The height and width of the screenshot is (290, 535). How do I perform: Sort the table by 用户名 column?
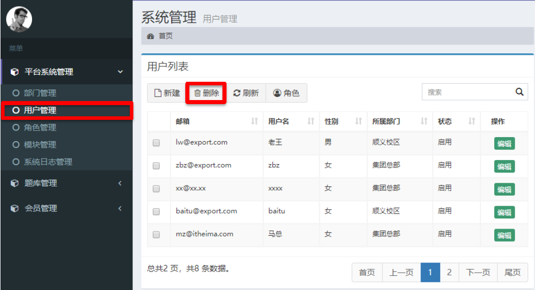pos(311,122)
